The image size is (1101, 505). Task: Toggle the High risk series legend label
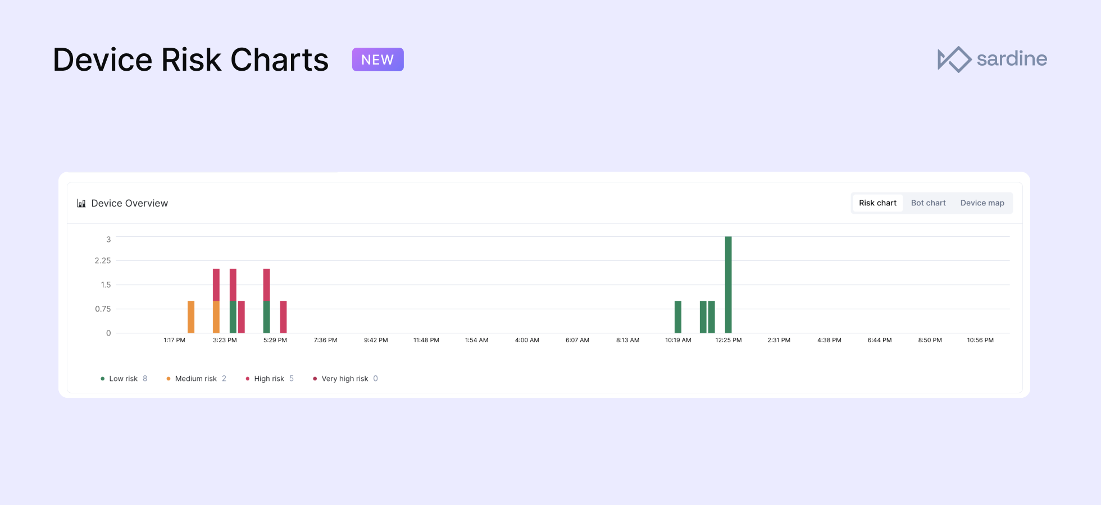point(269,379)
